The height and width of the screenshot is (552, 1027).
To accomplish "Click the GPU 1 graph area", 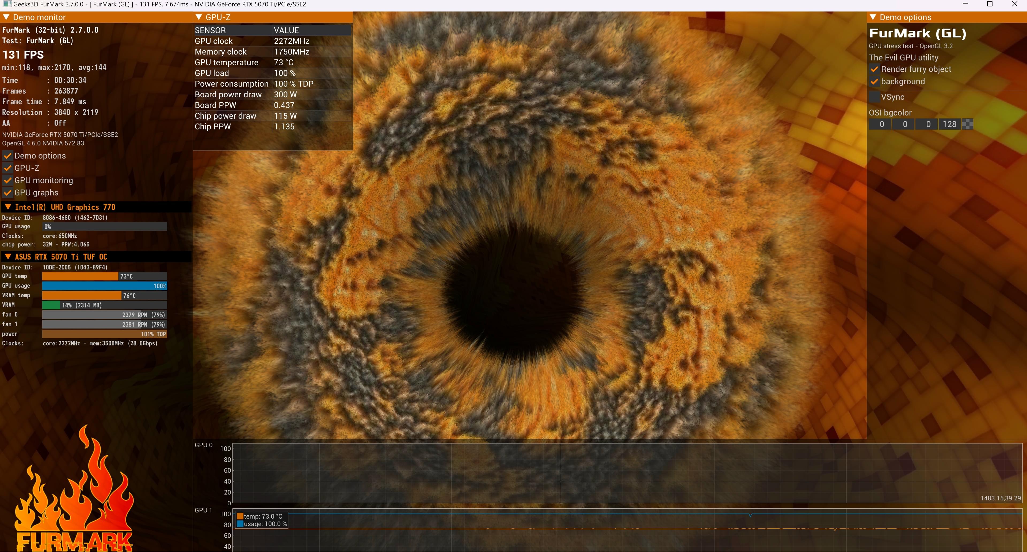I will click(627, 530).
